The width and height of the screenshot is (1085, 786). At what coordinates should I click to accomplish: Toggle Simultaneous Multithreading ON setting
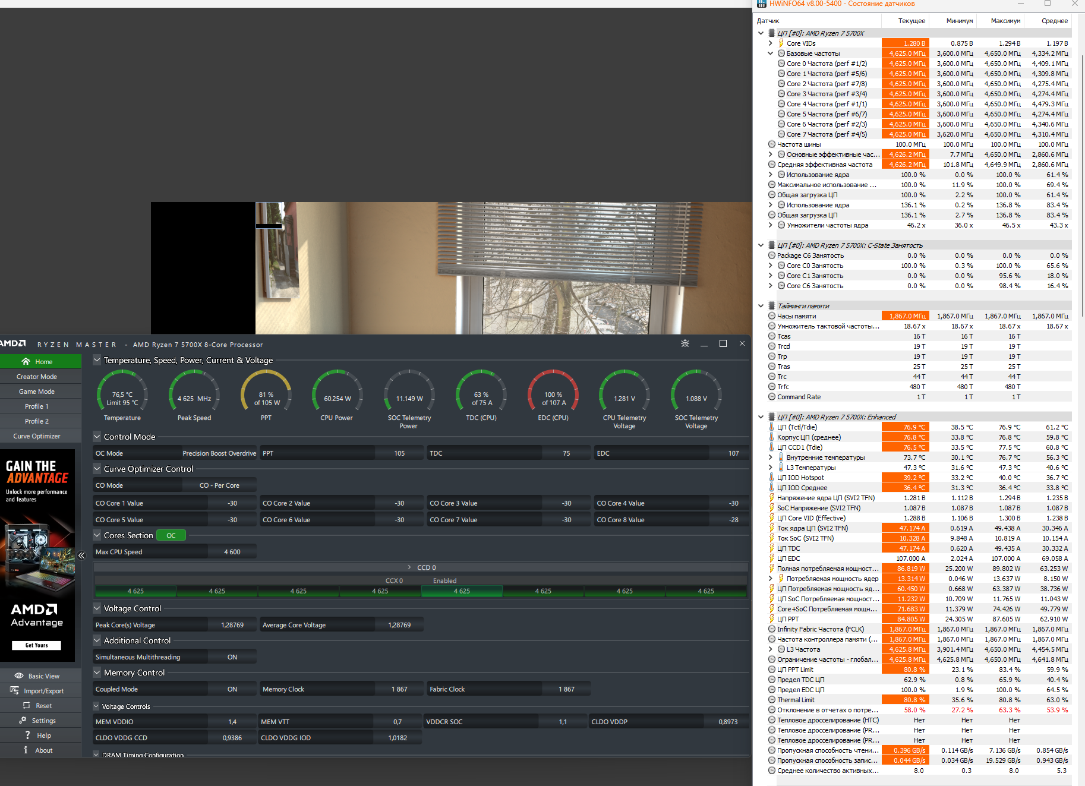click(x=232, y=657)
